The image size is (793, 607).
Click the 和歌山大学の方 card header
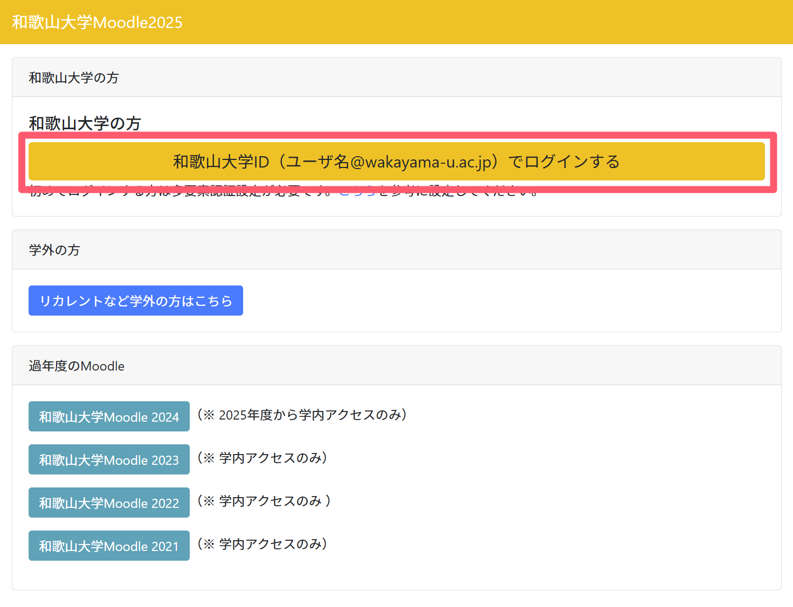pyautogui.click(x=74, y=78)
